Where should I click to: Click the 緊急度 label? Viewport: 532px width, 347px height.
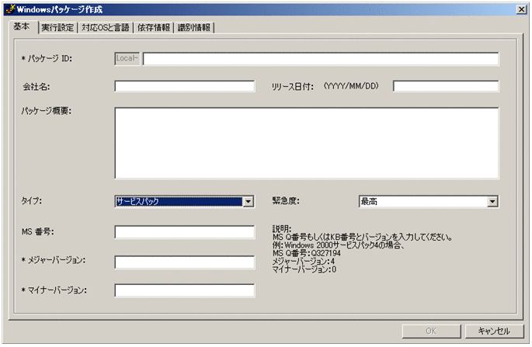286,201
